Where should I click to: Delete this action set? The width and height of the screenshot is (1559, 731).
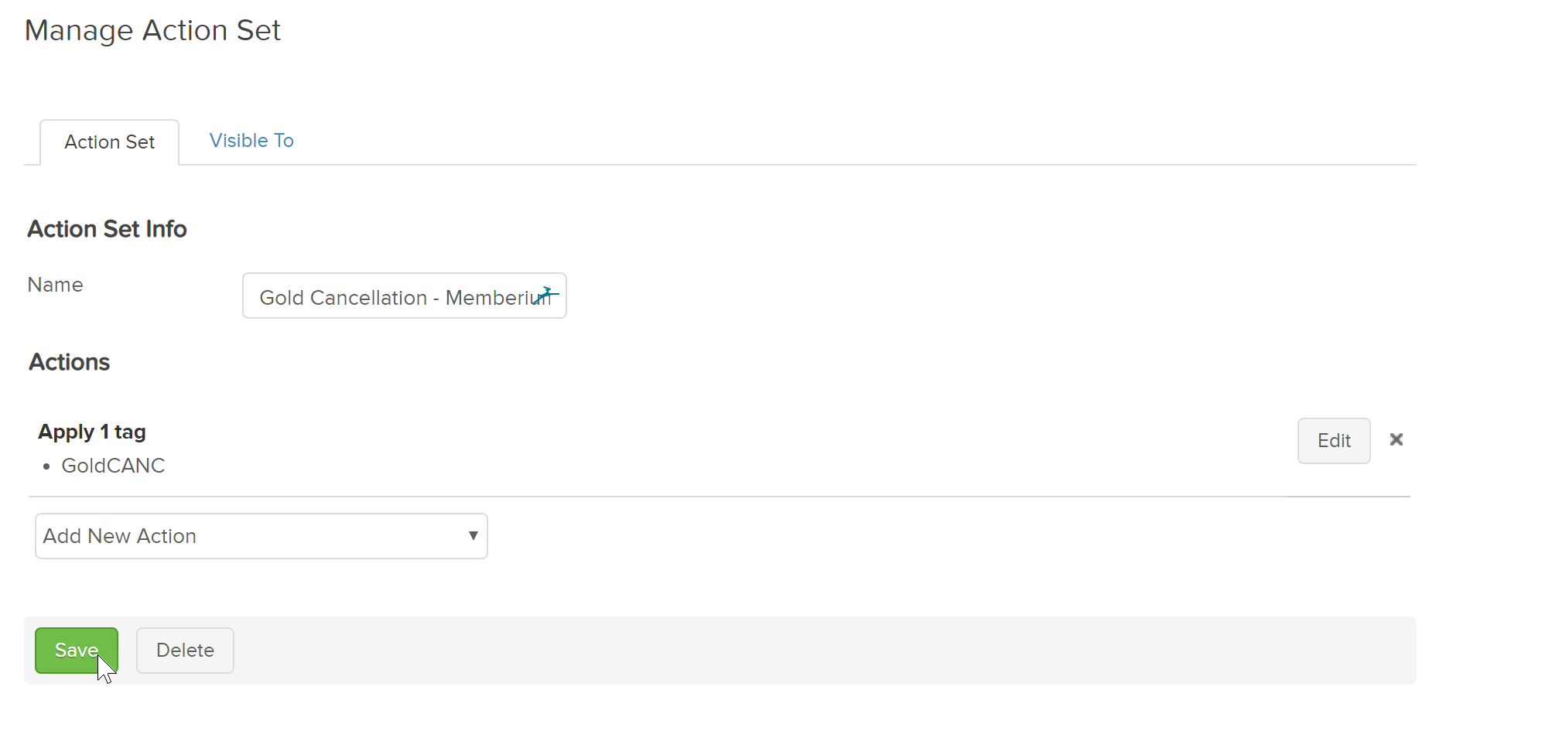[x=185, y=651]
